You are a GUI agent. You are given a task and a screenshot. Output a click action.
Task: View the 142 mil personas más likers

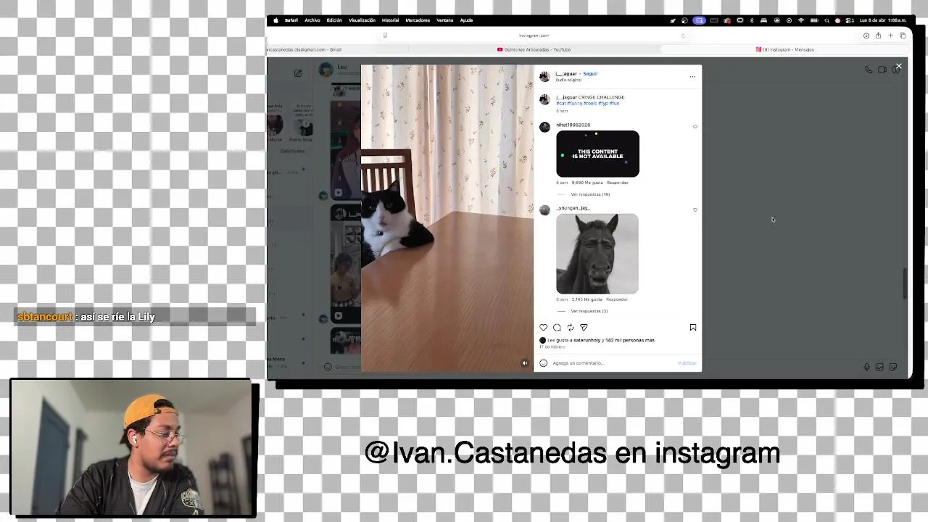629,340
